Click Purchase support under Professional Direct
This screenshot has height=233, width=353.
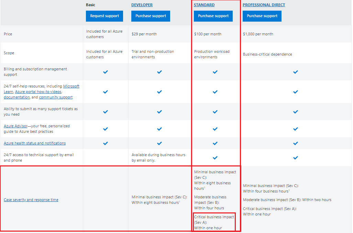point(262,16)
